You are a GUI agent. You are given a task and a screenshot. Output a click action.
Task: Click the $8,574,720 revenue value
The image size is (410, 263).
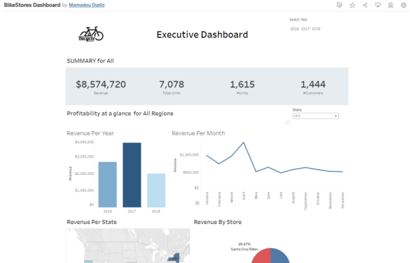(101, 84)
